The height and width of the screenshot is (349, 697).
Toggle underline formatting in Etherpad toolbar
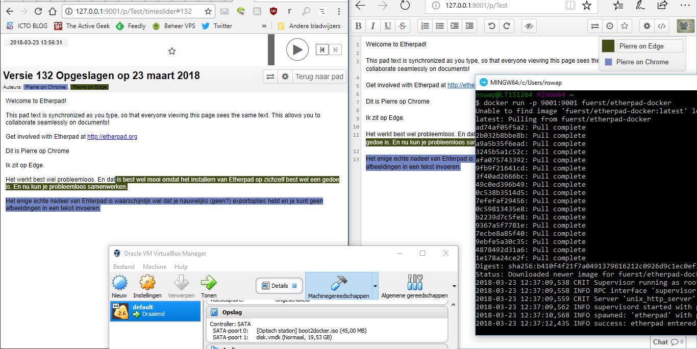[388, 26]
